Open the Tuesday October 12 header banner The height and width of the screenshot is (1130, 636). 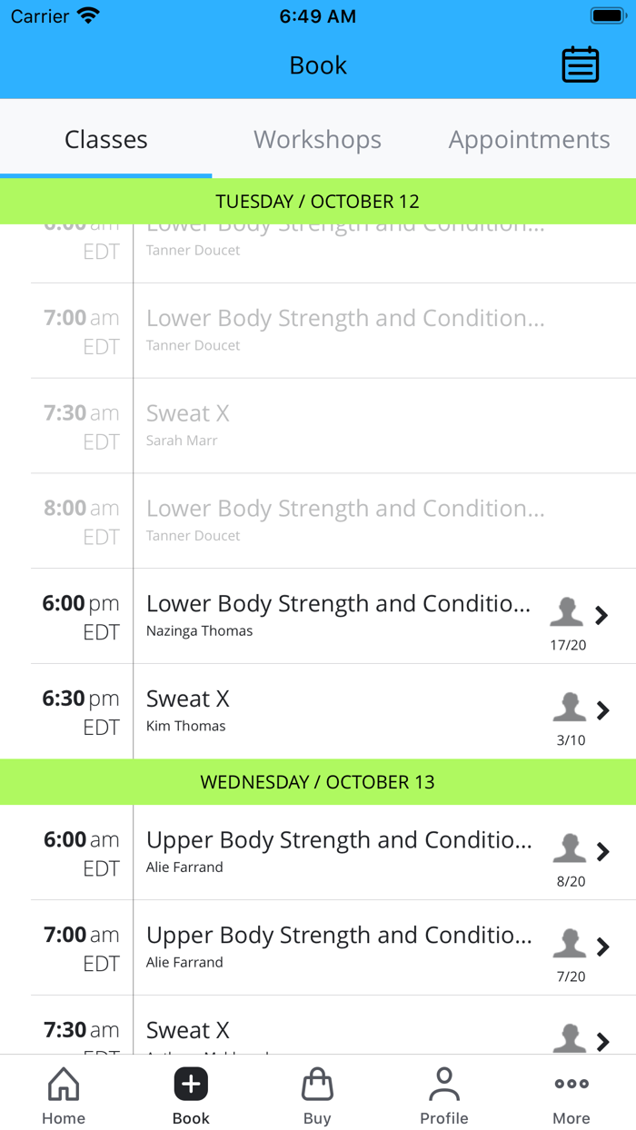[317, 201]
